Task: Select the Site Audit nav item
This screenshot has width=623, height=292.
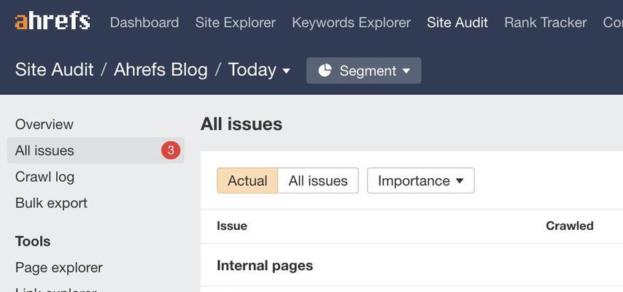Action: tap(457, 23)
